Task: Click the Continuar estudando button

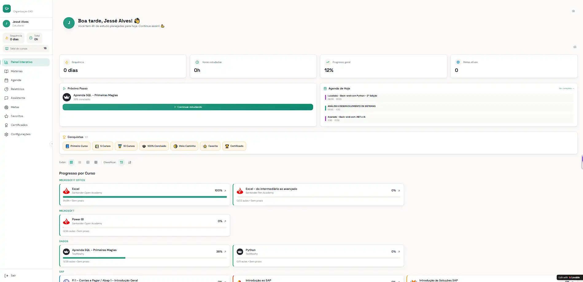Action: (x=188, y=107)
